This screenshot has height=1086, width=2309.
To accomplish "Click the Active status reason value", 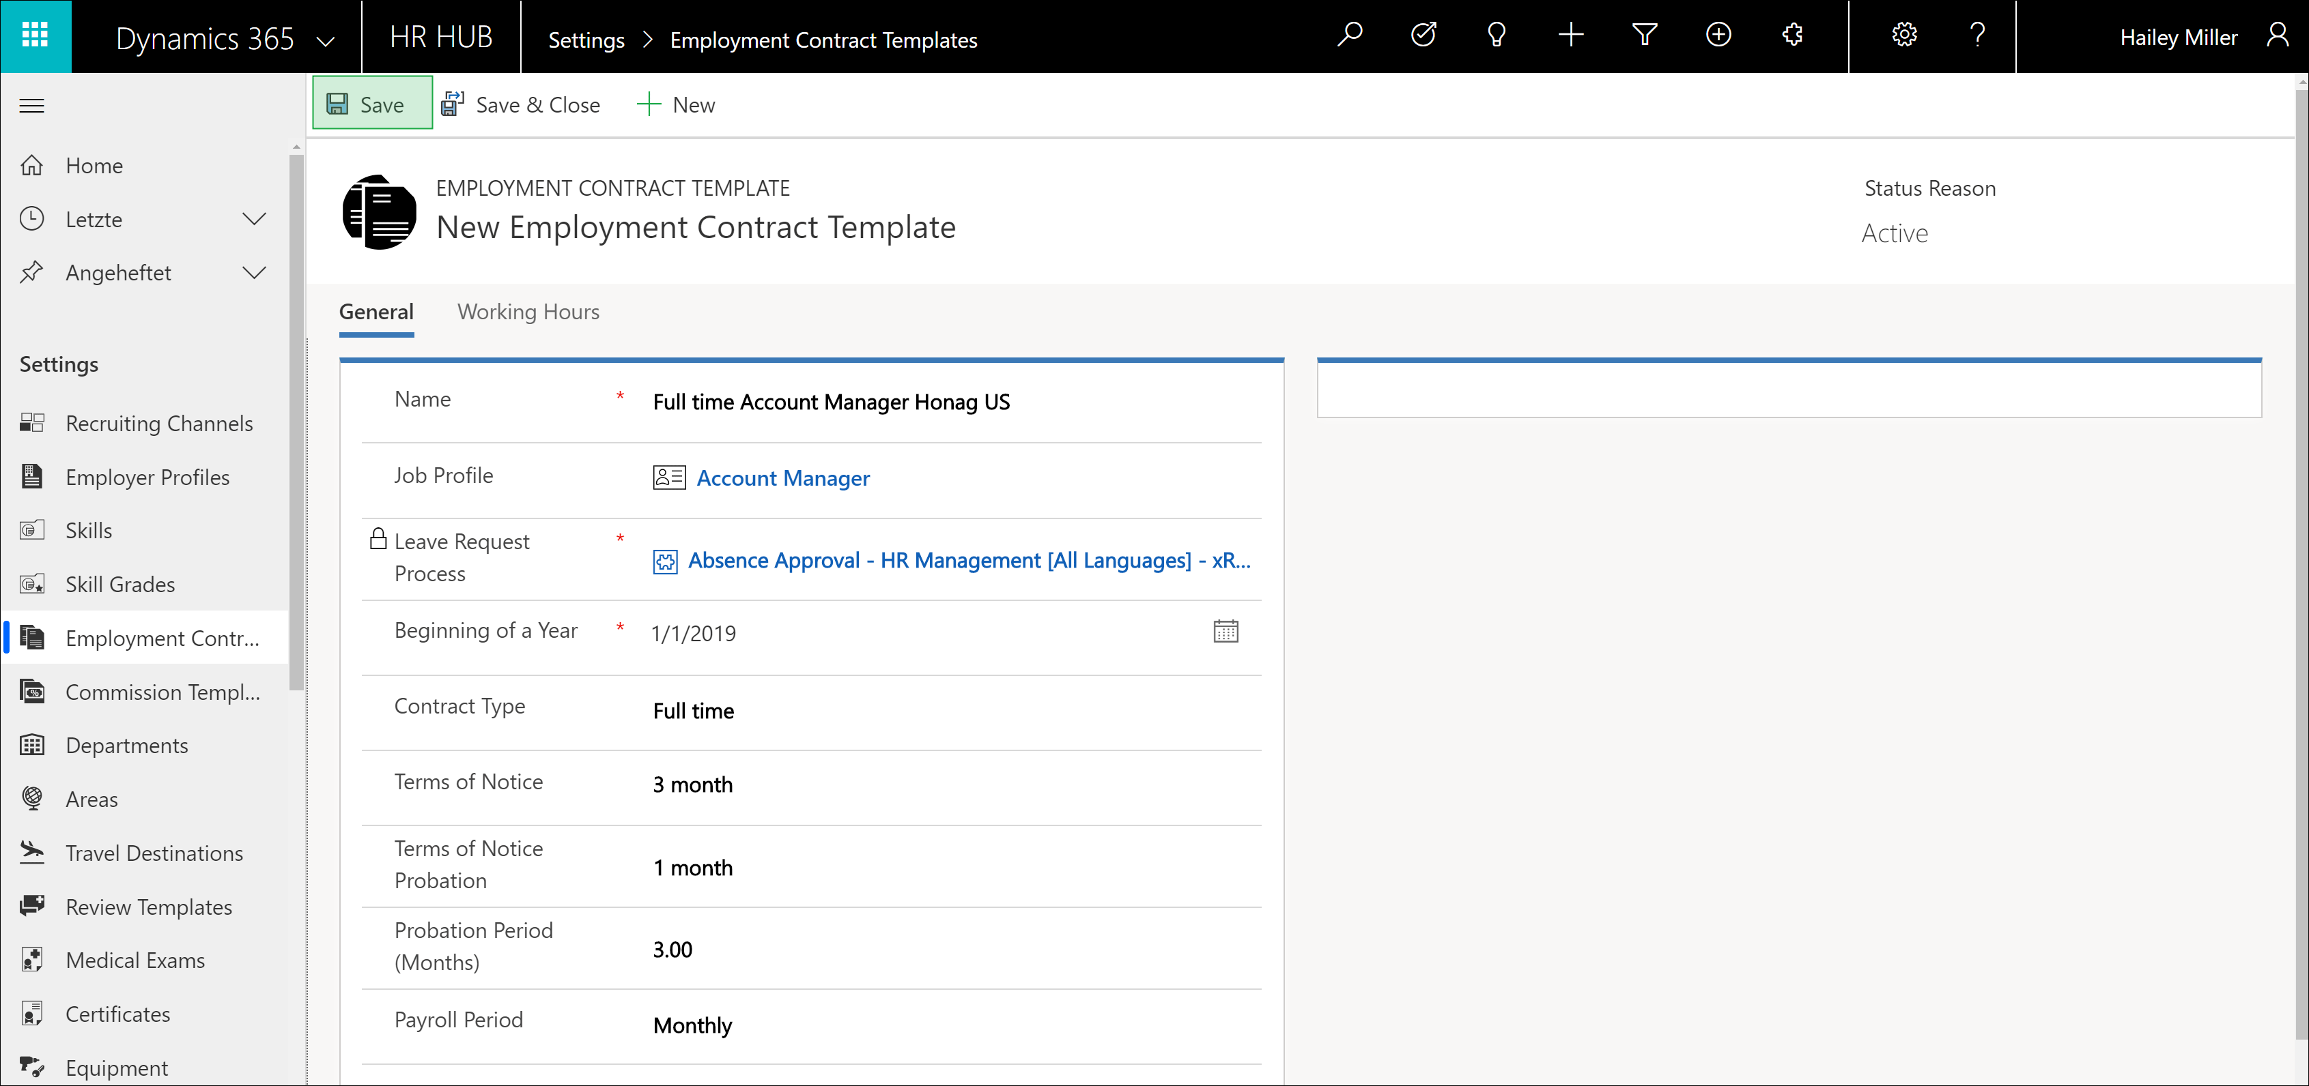I will (x=1894, y=233).
